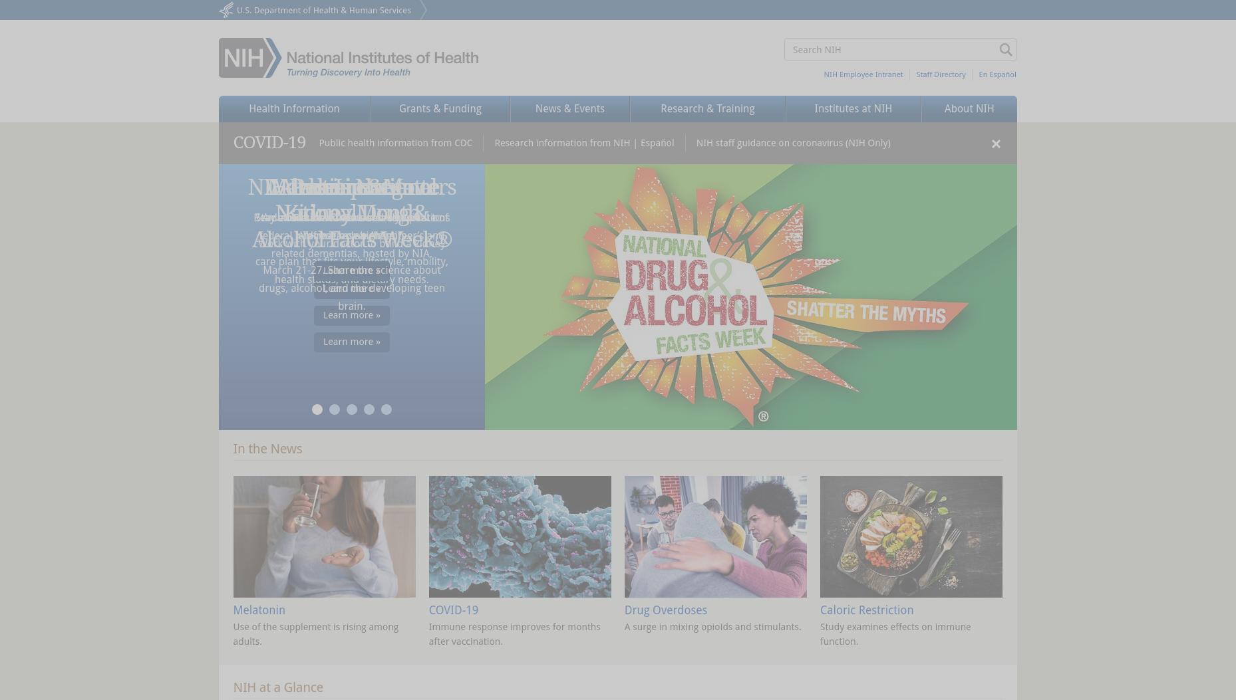
Task: Open the COVID-19 news headline
Action: coord(453,610)
